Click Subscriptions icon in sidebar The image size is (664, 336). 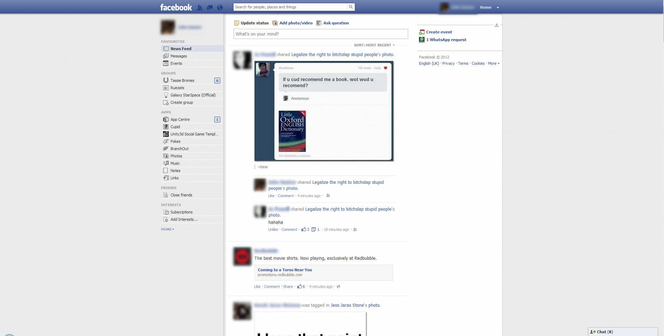point(166,212)
